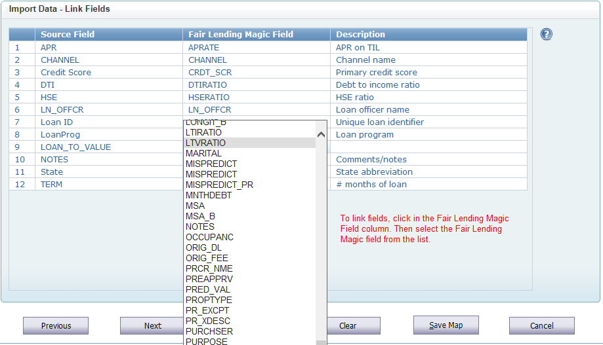Viewport: 603px width, 345px height.
Task: Click the Previous button
Action: coord(56,325)
